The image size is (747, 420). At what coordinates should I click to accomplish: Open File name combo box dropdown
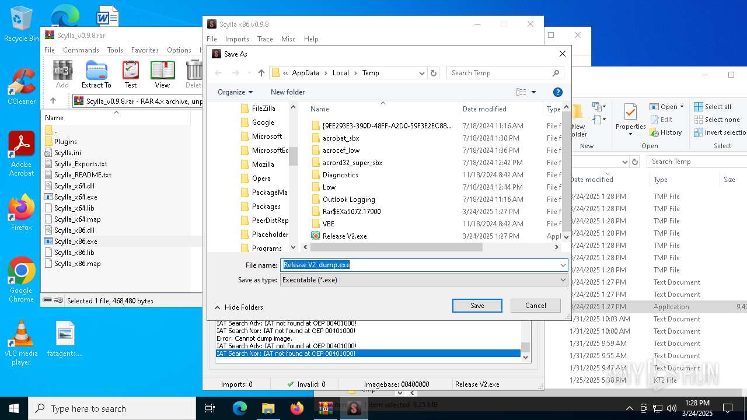tap(563, 265)
